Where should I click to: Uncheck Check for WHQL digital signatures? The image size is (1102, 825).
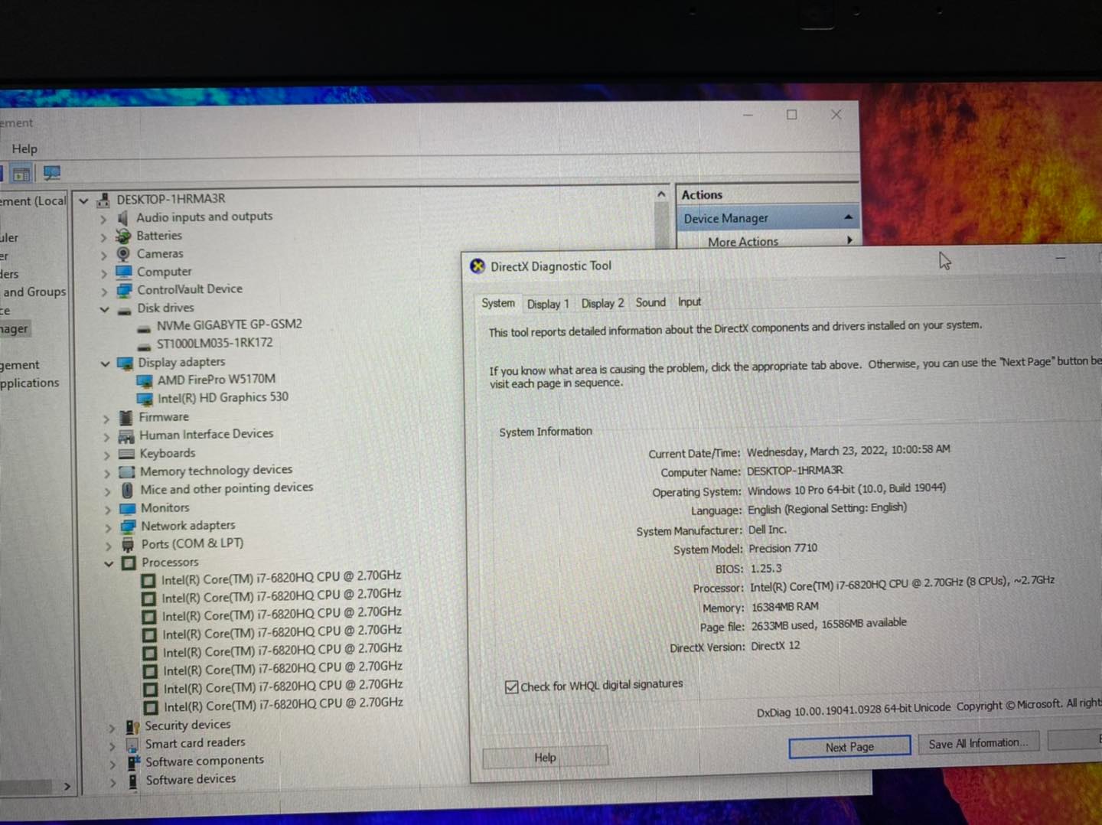[x=511, y=686]
